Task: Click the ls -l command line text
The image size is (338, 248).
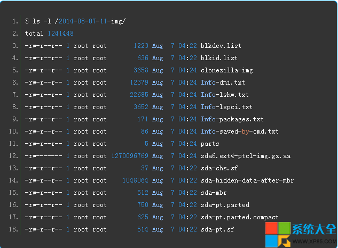Action: pos(75,21)
